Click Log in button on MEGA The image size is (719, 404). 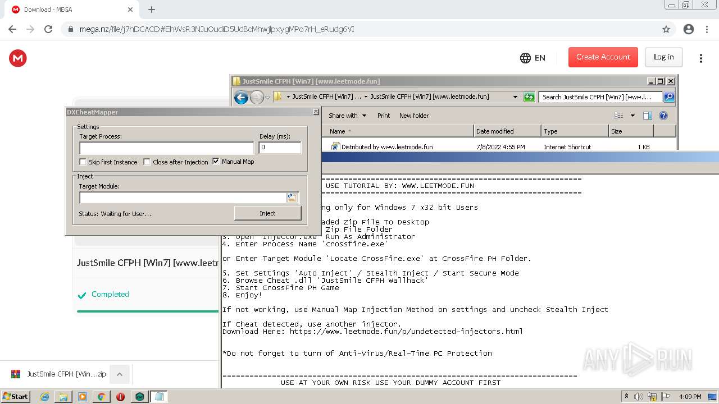tap(663, 57)
